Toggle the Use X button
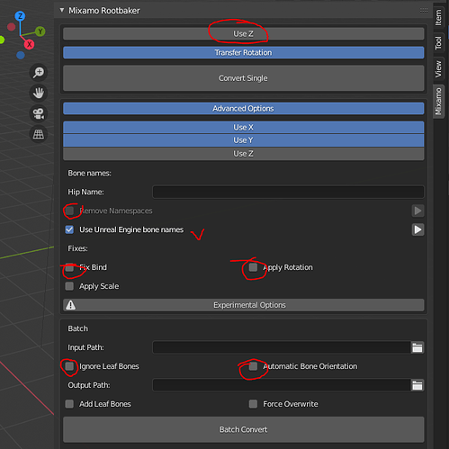This screenshot has height=449, width=449. (x=244, y=128)
